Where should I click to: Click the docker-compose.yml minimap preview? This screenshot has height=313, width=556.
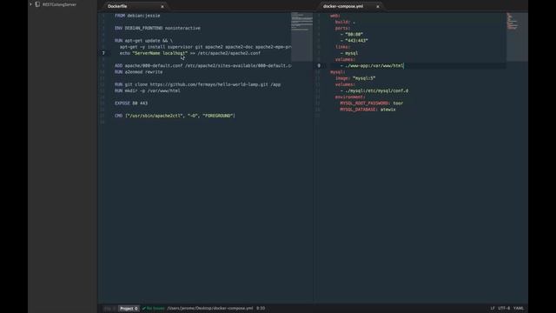pos(517,37)
